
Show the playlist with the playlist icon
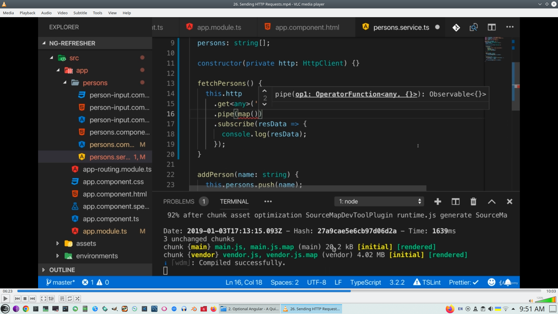click(62, 299)
